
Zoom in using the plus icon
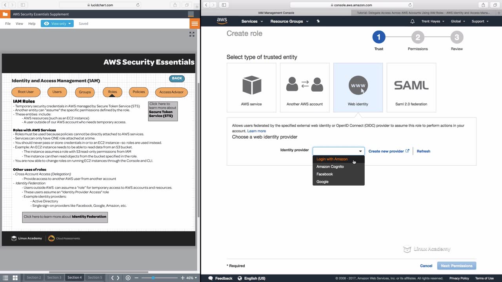point(182,278)
